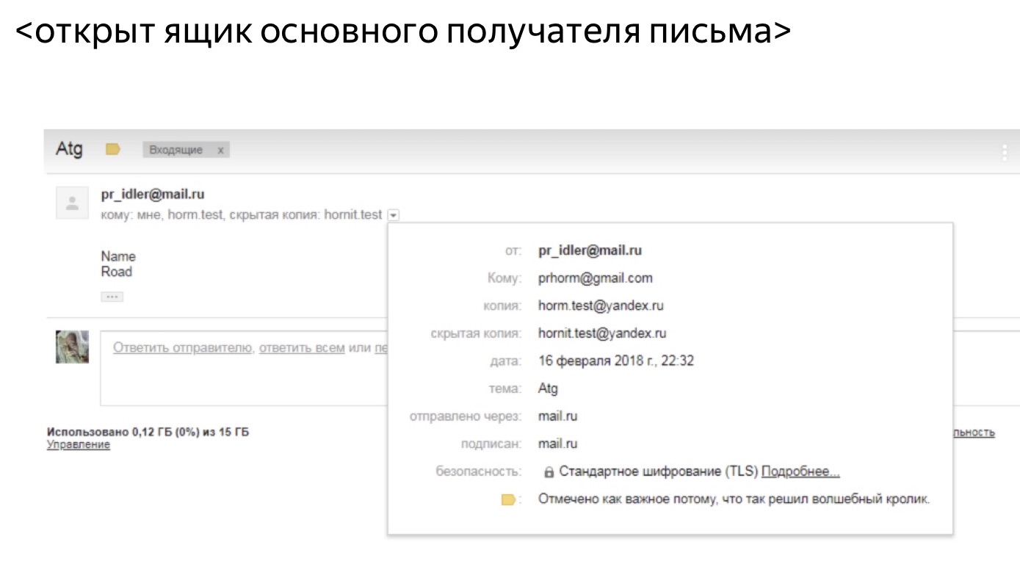Click the Отмечено как важное explanation text

pos(734,499)
